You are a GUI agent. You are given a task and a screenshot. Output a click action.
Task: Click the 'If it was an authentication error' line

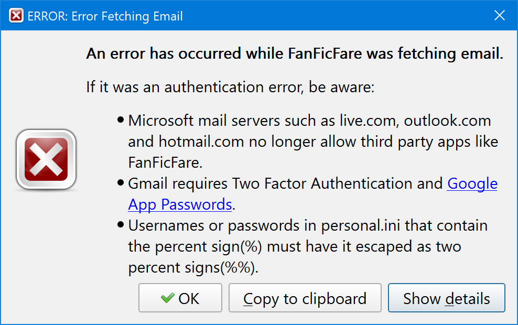coord(230,87)
